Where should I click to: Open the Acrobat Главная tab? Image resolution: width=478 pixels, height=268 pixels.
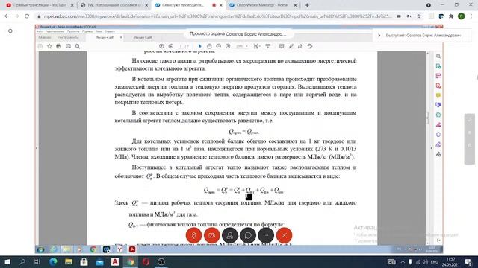45,37
